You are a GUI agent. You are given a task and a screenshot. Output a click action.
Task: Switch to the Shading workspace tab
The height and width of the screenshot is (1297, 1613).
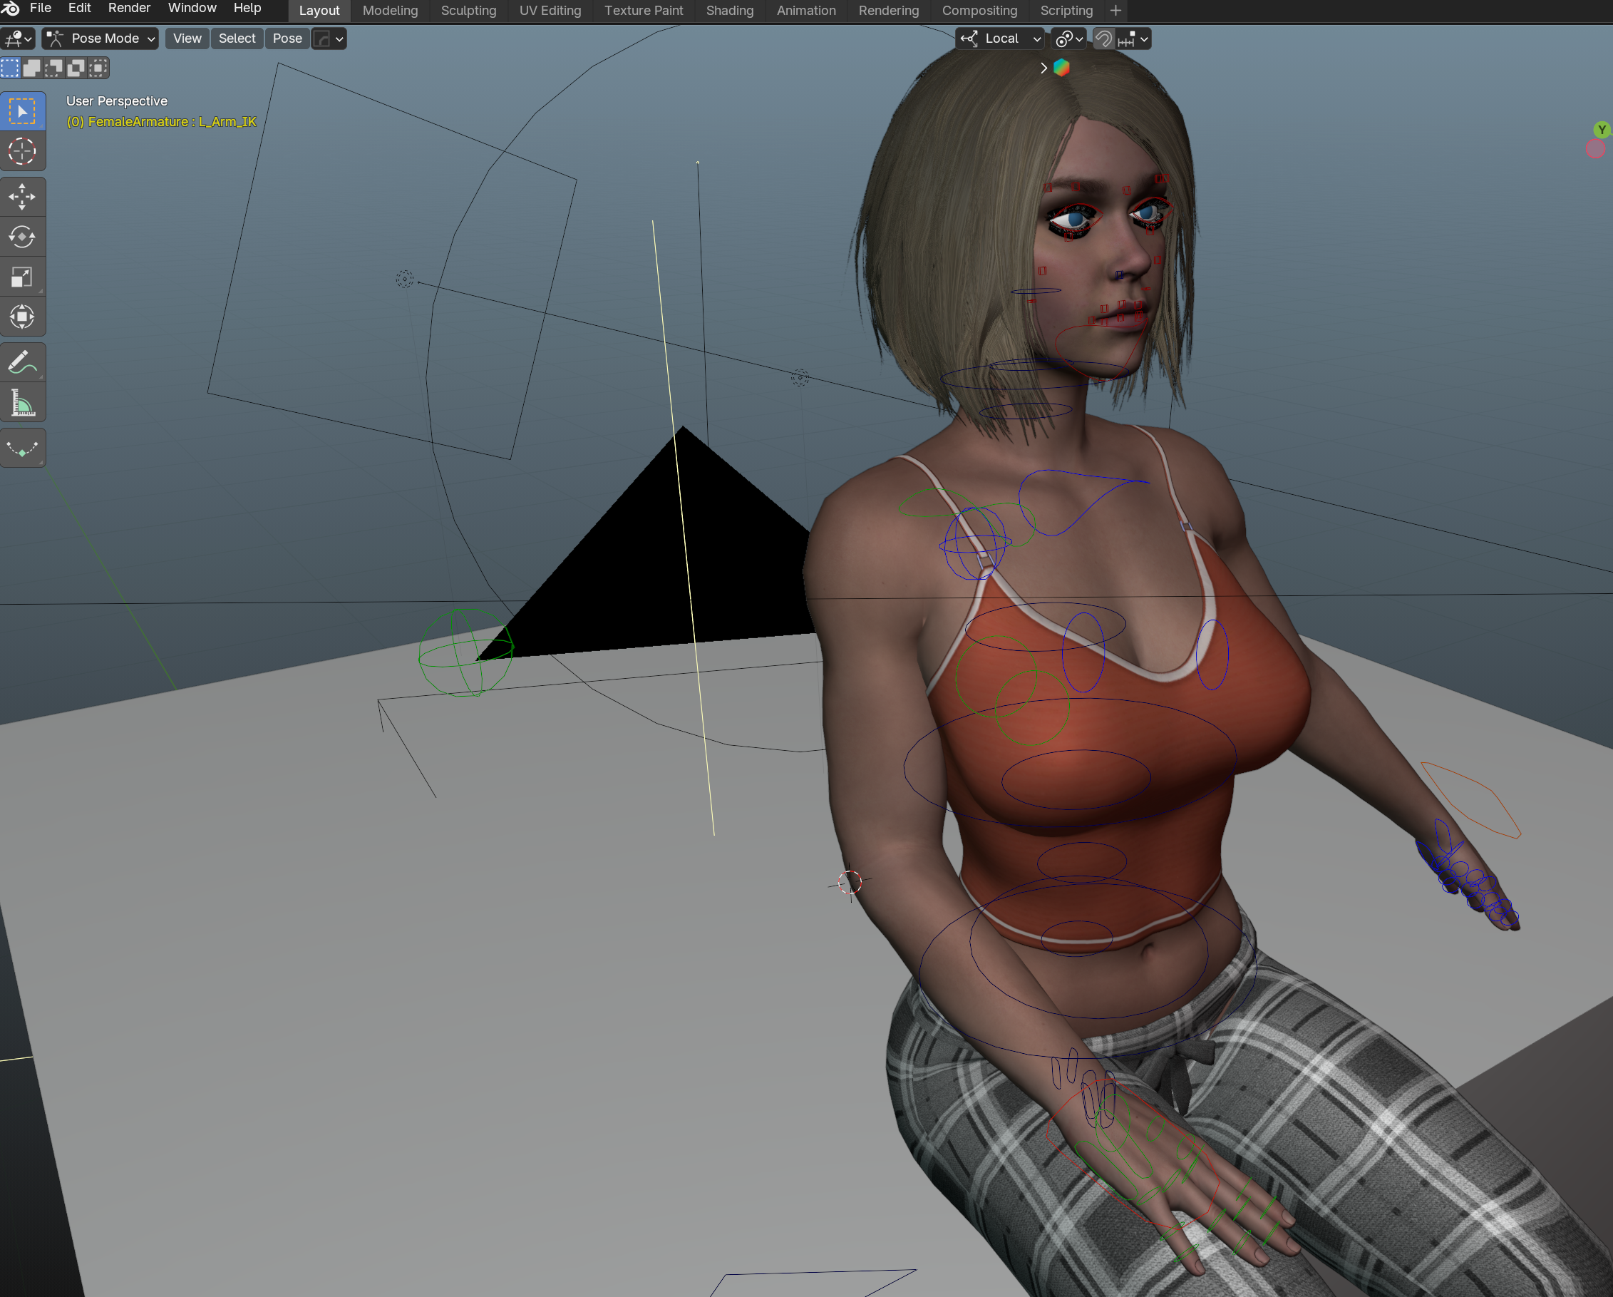[729, 11]
